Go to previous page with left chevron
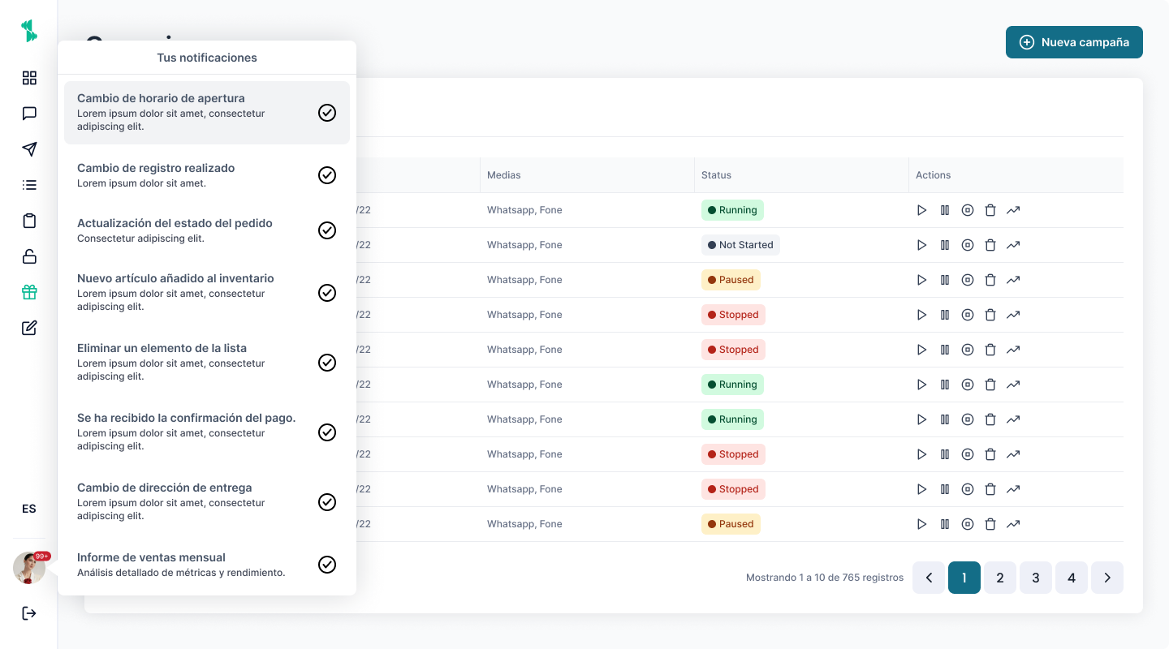 pyautogui.click(x=929, y=578)
